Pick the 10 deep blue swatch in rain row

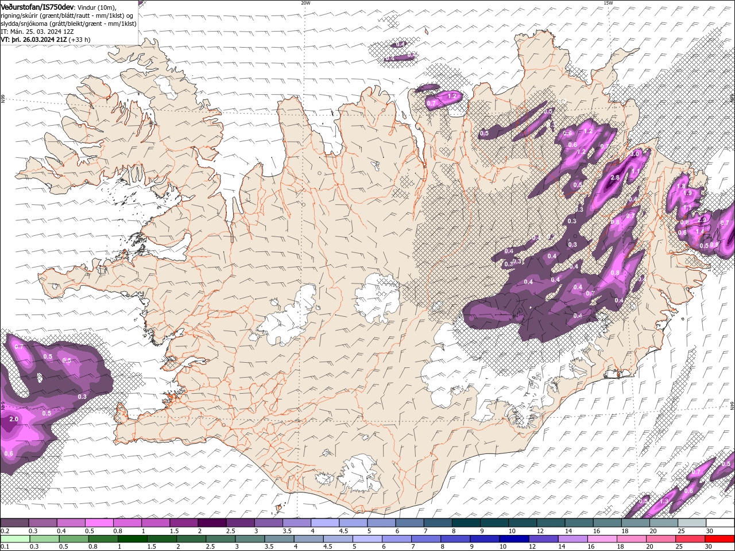point(513,538)
